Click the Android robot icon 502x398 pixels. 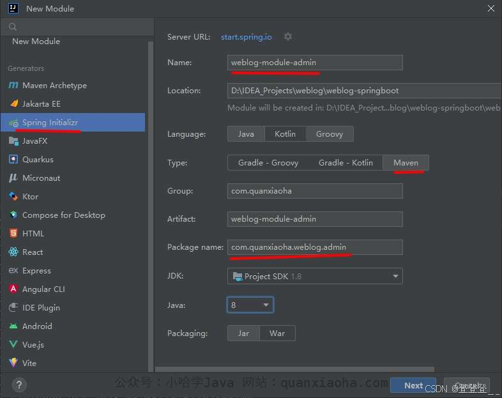point(13,326)
